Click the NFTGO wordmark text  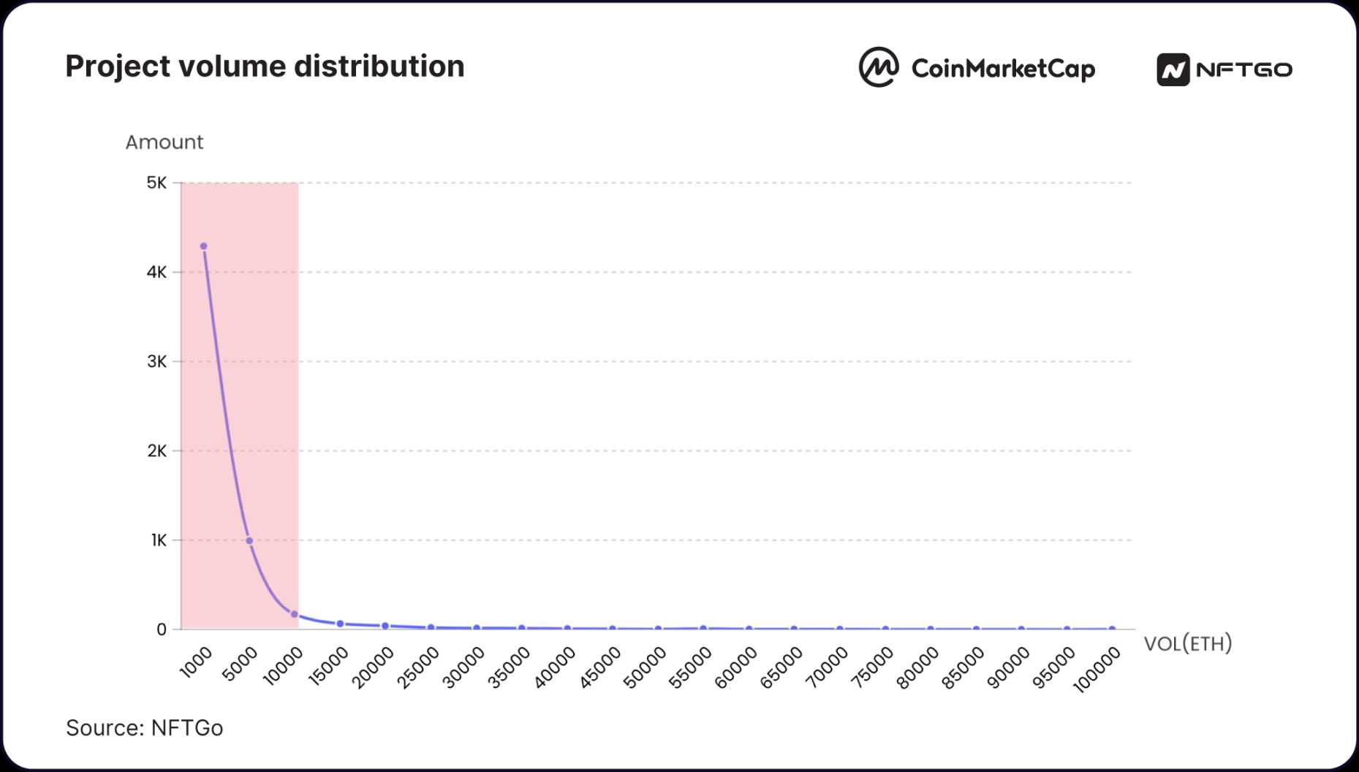point(1244,70)
